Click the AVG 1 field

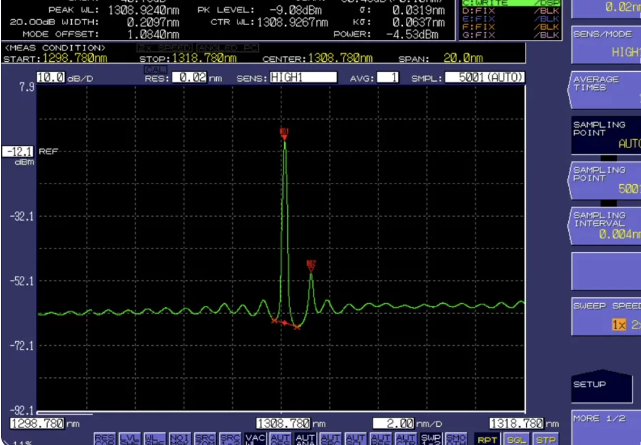[x=388, y=77]
